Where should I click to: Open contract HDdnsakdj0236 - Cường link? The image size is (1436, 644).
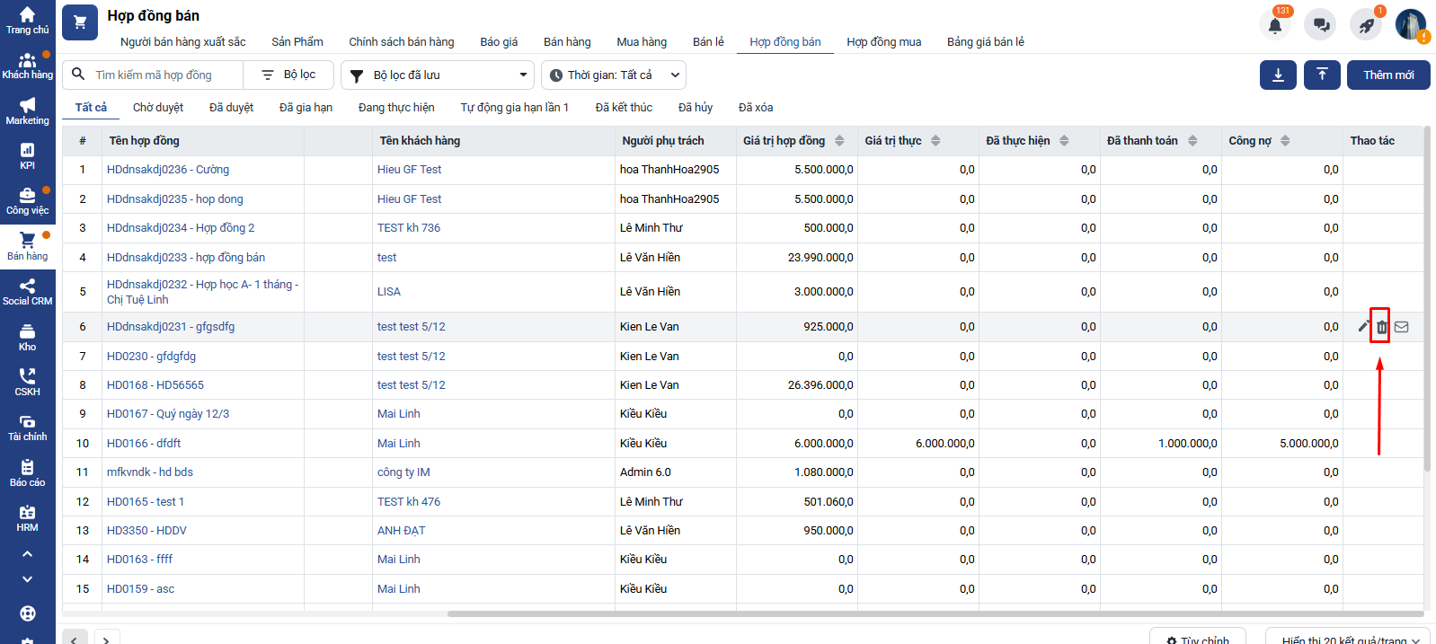pos(168,170)
